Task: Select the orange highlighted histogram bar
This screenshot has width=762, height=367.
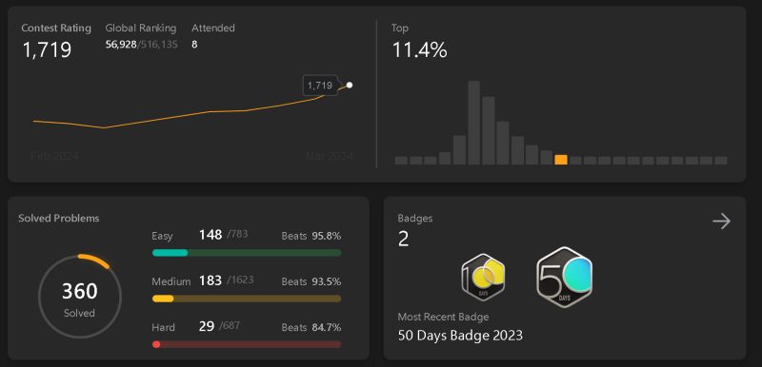Action: coord(561,160)
